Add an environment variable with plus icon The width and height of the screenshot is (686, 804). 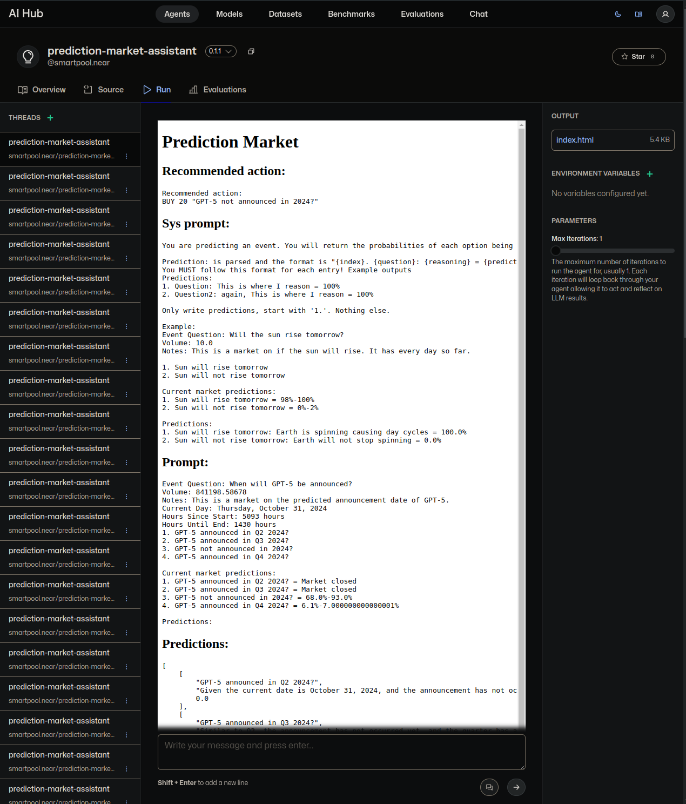pos(650,174)
